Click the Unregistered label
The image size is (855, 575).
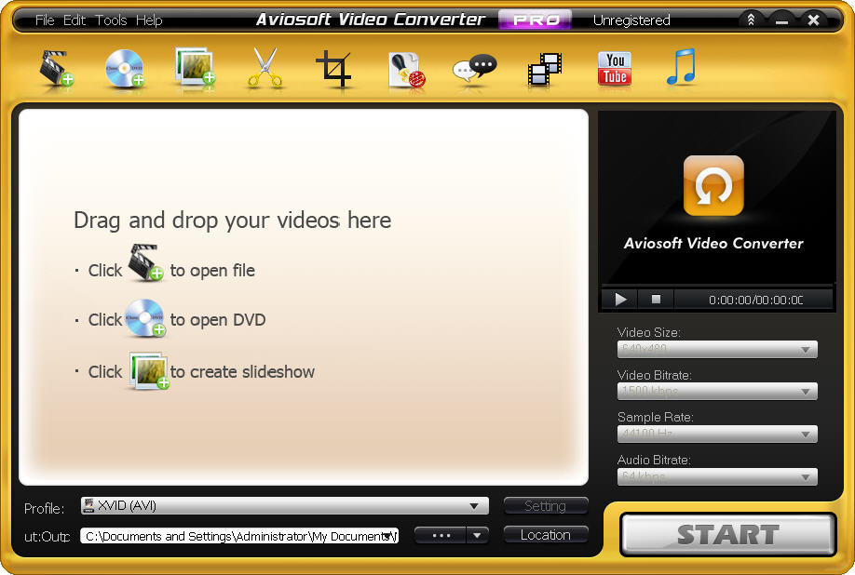click(631, 20)
